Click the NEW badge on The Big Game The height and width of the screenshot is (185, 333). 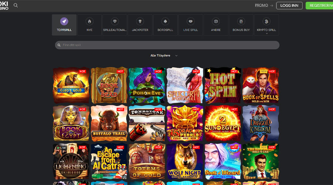264,147
